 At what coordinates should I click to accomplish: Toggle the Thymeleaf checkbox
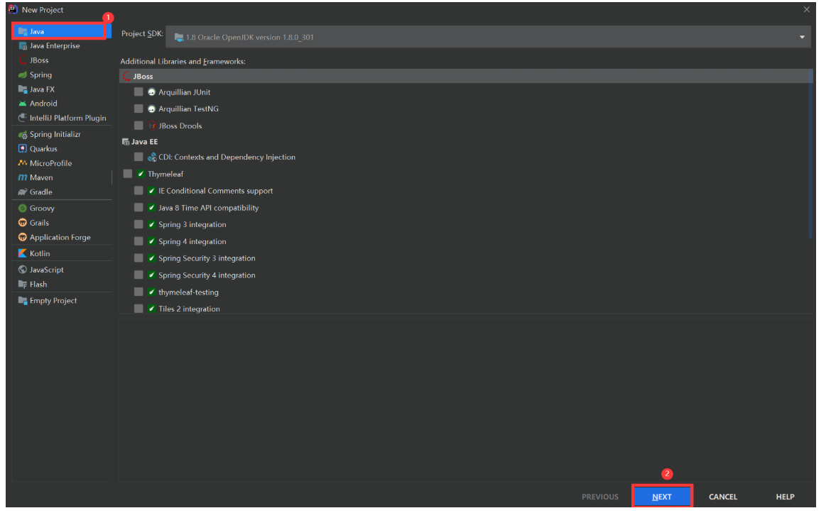point(128,174)
